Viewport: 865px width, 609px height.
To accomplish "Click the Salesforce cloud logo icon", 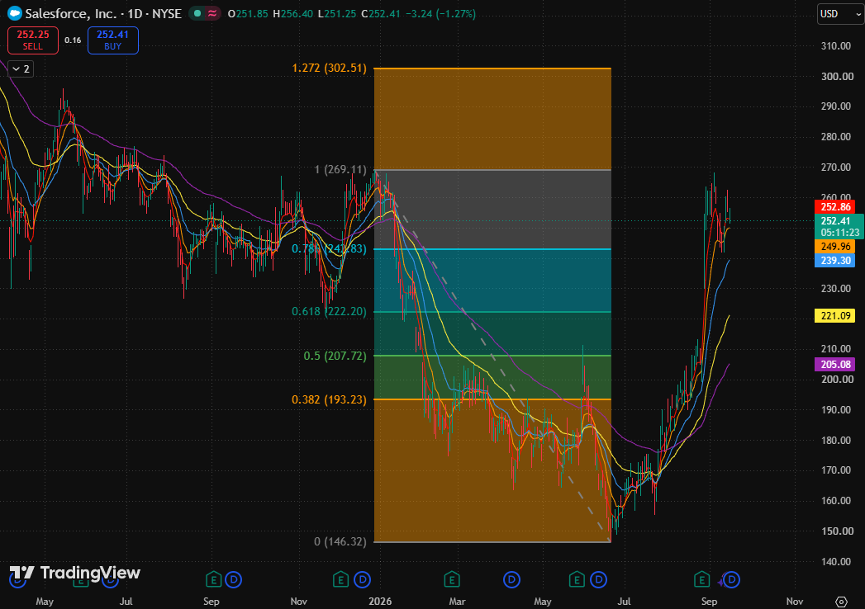I will [x=14, y=13].
